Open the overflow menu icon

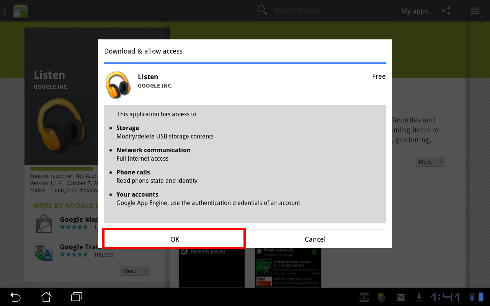[475, 11]
